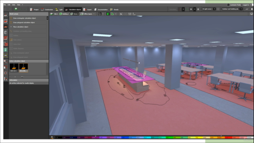Image resolution: width=254 pixels, height=143 pixels.
Task: Select the EN 12464 calculation object thumbnail
Action: point(23,68)
